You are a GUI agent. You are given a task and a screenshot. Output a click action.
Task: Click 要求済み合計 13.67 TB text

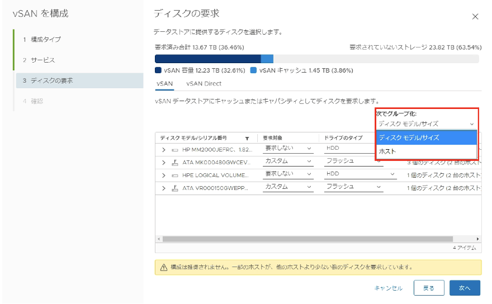(199, 47)
